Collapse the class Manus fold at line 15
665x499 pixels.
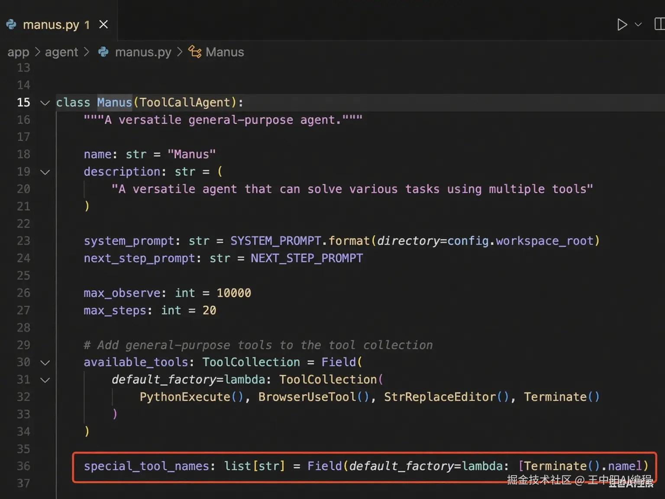tap(45, 103)
